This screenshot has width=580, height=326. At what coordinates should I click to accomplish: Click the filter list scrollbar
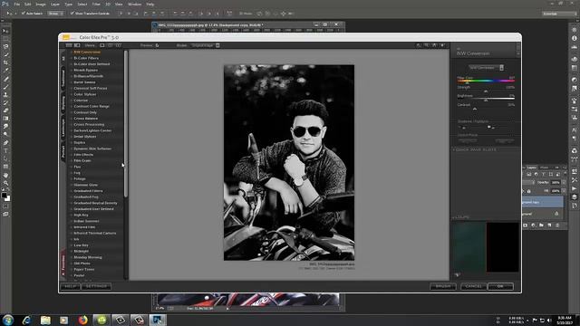pyautogui.click(x=126, y=124)
